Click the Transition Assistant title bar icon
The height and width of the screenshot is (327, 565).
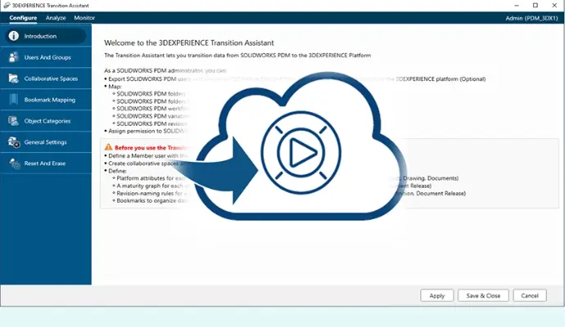7,6
